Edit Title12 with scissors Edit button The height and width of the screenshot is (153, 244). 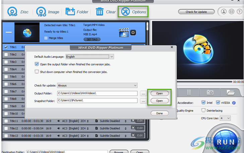coord(137,128)
